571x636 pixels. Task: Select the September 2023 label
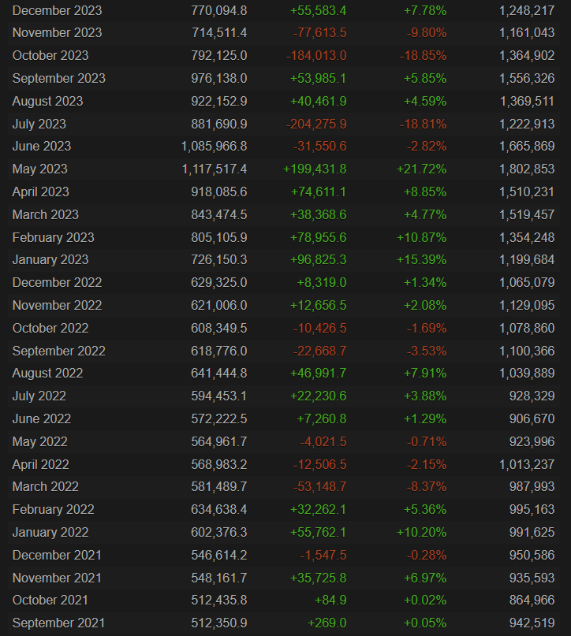coord(59,78)
